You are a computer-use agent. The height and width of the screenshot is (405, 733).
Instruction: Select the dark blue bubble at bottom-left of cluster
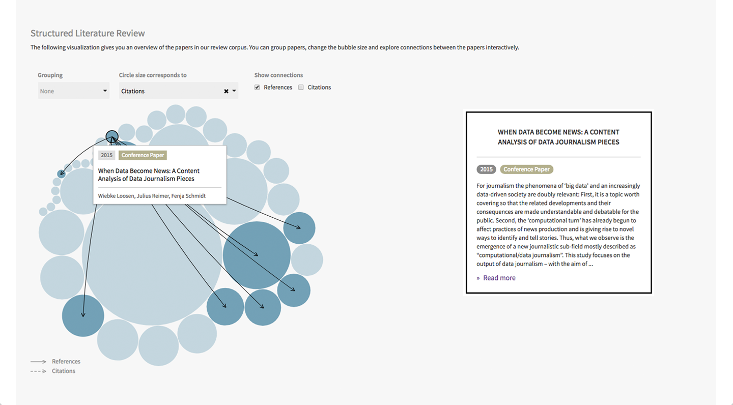(83, 315)
